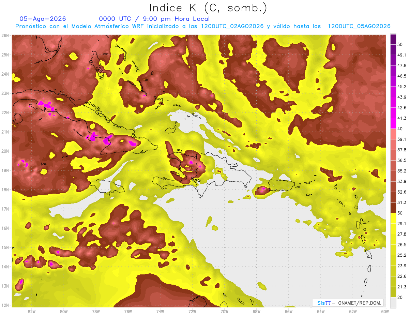409x316 pixels.
Task: Click the color scale value "45.2"
Action: 402,87
